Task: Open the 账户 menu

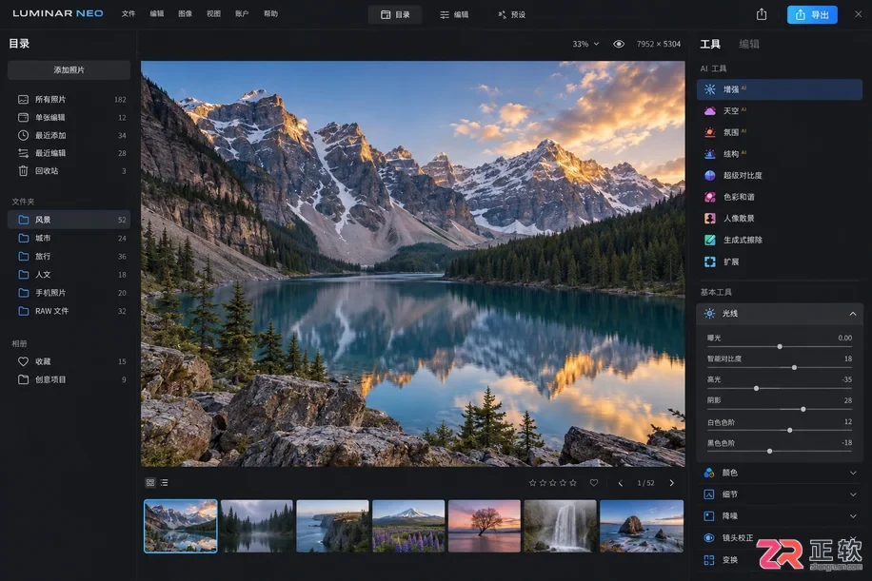Action: pyautogui.click(x=242, y=14)
